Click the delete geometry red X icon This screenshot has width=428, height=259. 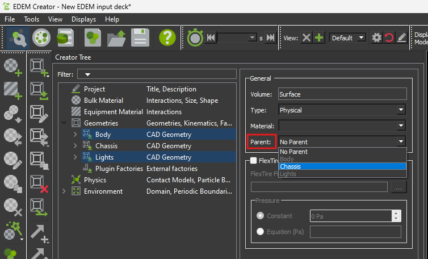[39, 183]
